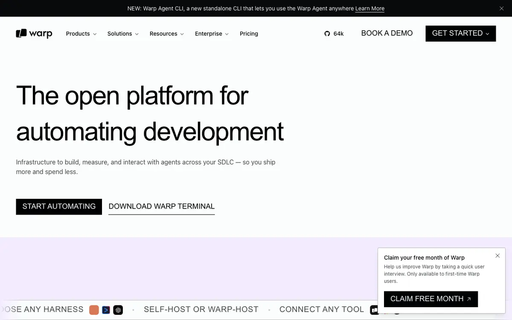This screenshot has height=320, width=512.
Task: Click the 'Self-Host or Warp-Host' text
Action: pos(201,309)
